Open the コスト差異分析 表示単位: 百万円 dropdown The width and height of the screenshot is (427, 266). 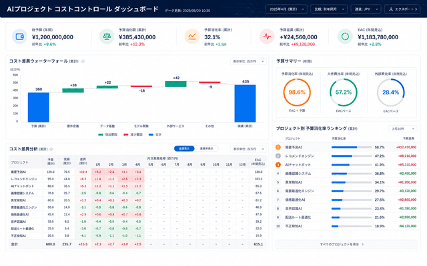tap(248, 149)
